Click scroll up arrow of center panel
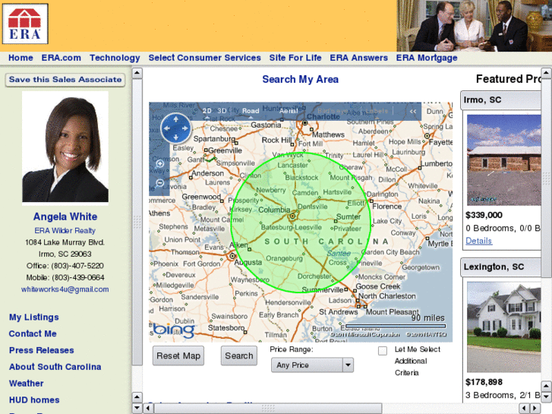 [137, 73]
